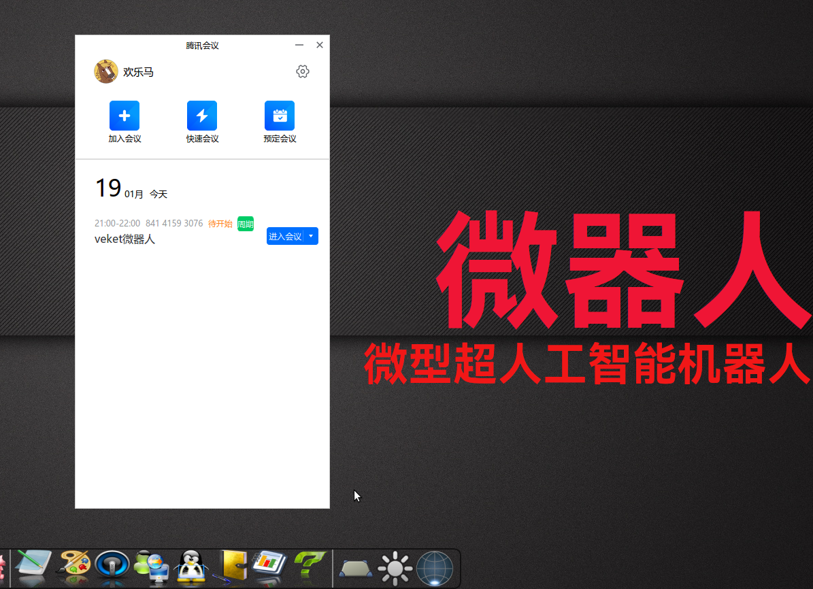Click the meeting time 21:00-22:00
Screen dimensions: 813x589
pyautogui.click(x=117, y=224)
